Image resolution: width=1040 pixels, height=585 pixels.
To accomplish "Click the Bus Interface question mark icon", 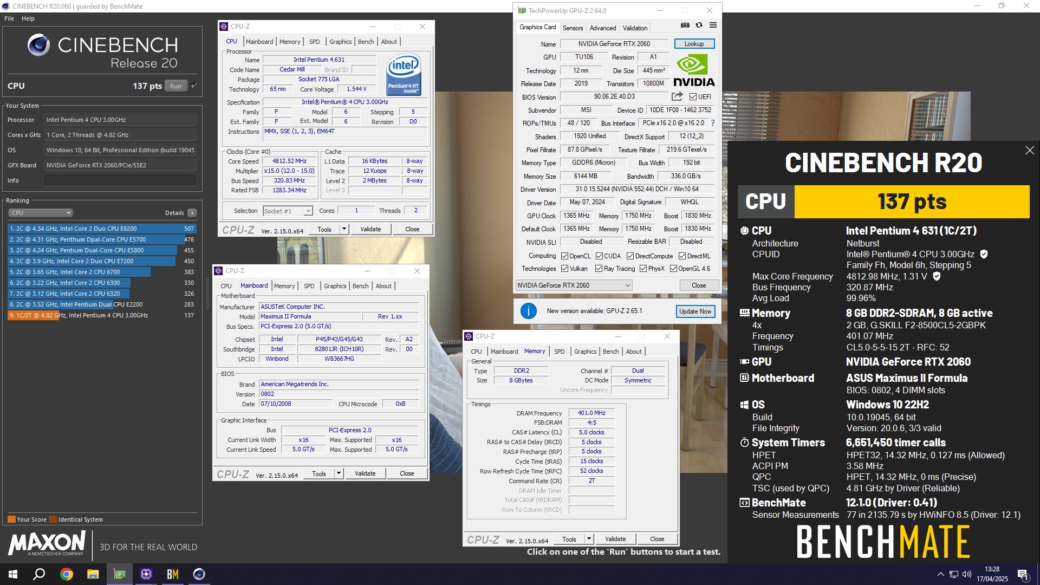I will (x=713, y=123).
